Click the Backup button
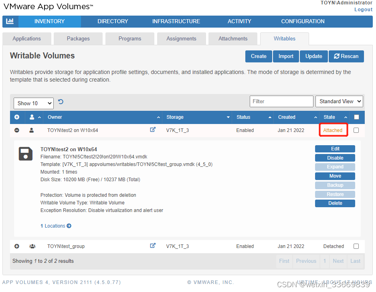Image resolution: width=376 pixels, height=292 pixels. click(x=335, y=185)
